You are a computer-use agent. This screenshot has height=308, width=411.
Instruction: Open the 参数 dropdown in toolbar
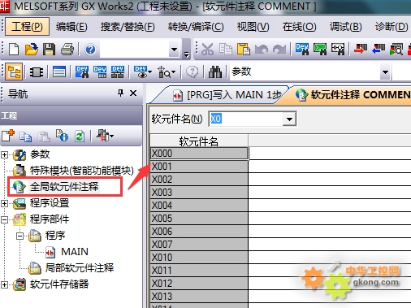[x=385, y=72]
